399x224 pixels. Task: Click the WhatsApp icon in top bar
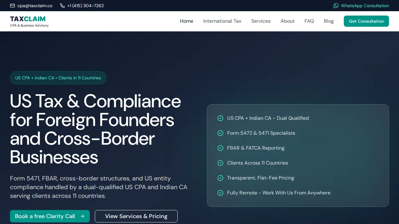click(336, 6)
